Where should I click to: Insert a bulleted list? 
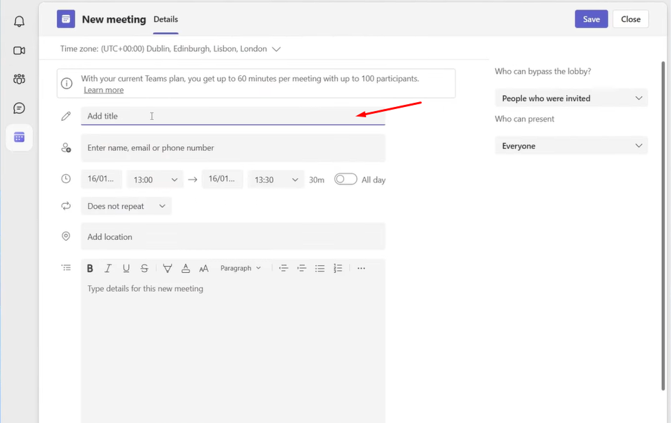click(x=319, y=269)
